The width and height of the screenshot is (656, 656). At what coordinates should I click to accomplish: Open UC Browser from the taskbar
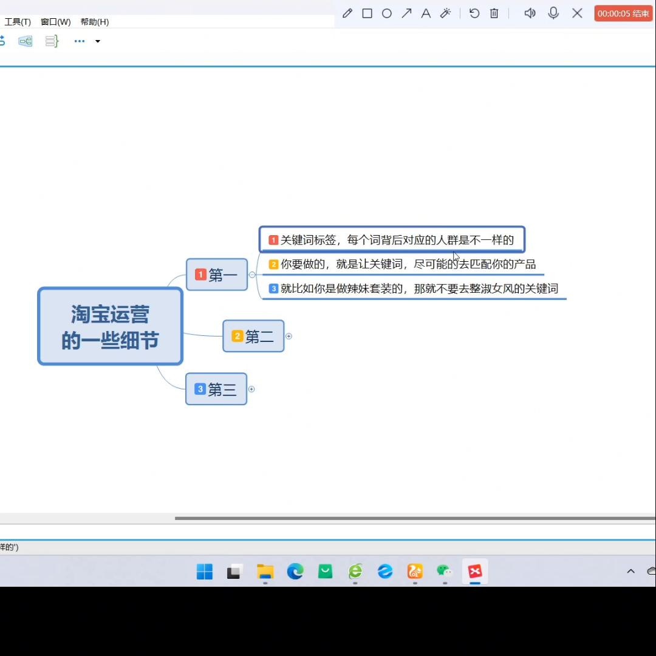[415, 572]
